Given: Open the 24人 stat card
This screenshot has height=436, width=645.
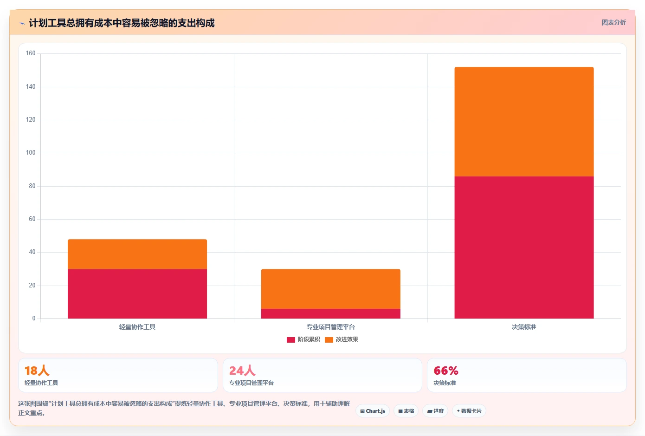Looking at the screenshot, I should 322,375.
